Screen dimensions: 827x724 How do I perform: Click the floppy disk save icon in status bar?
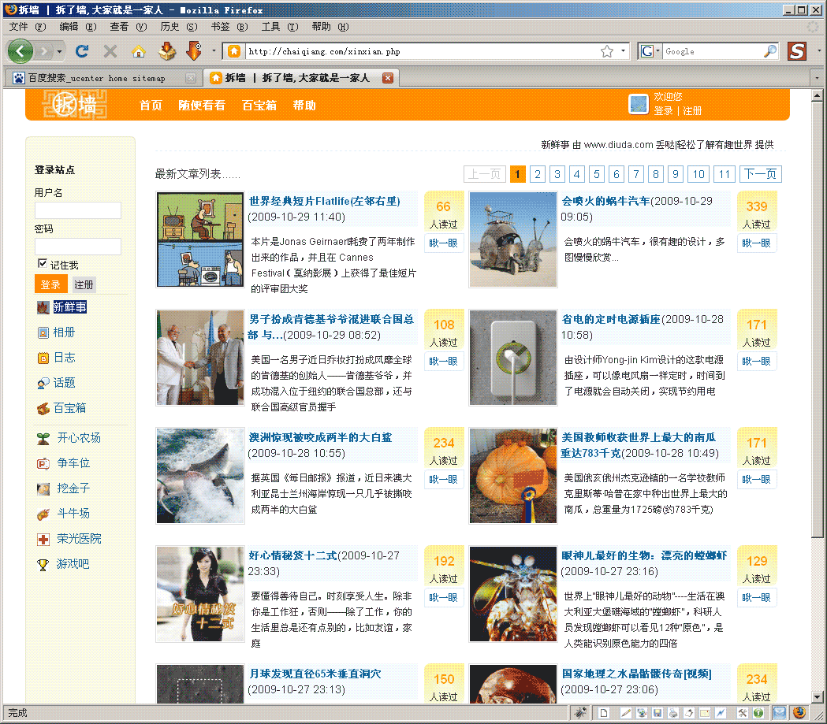click(x=658, y=713)
